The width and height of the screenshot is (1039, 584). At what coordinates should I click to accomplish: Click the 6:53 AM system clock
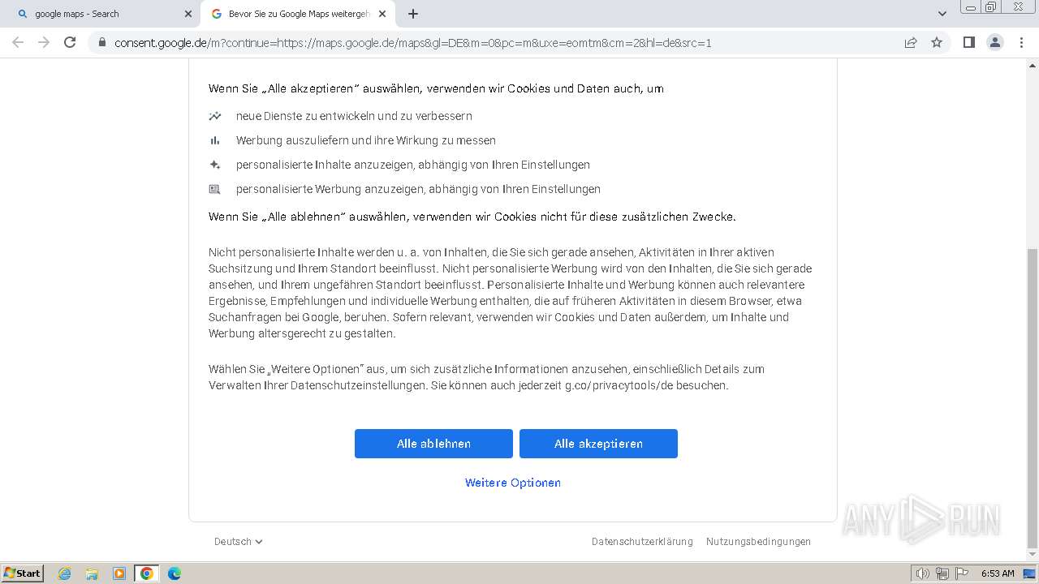[x=998, y=573]
